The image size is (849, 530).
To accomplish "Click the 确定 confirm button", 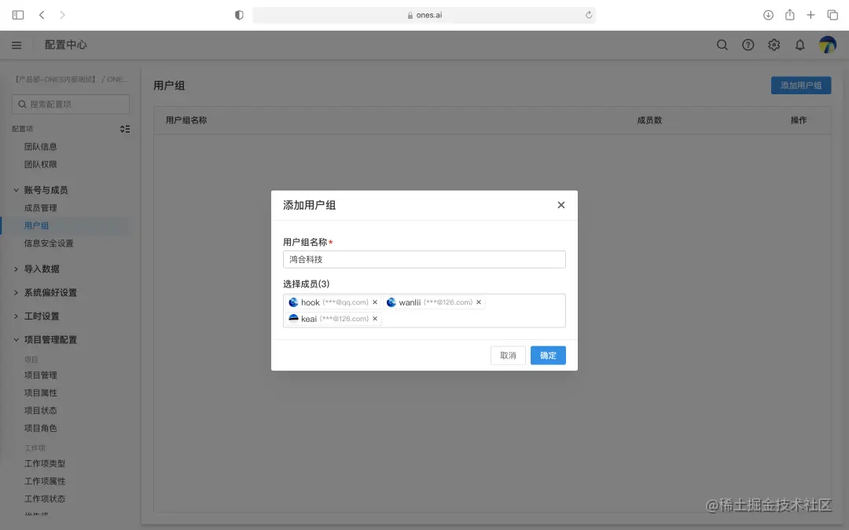I will pos(547,355).
